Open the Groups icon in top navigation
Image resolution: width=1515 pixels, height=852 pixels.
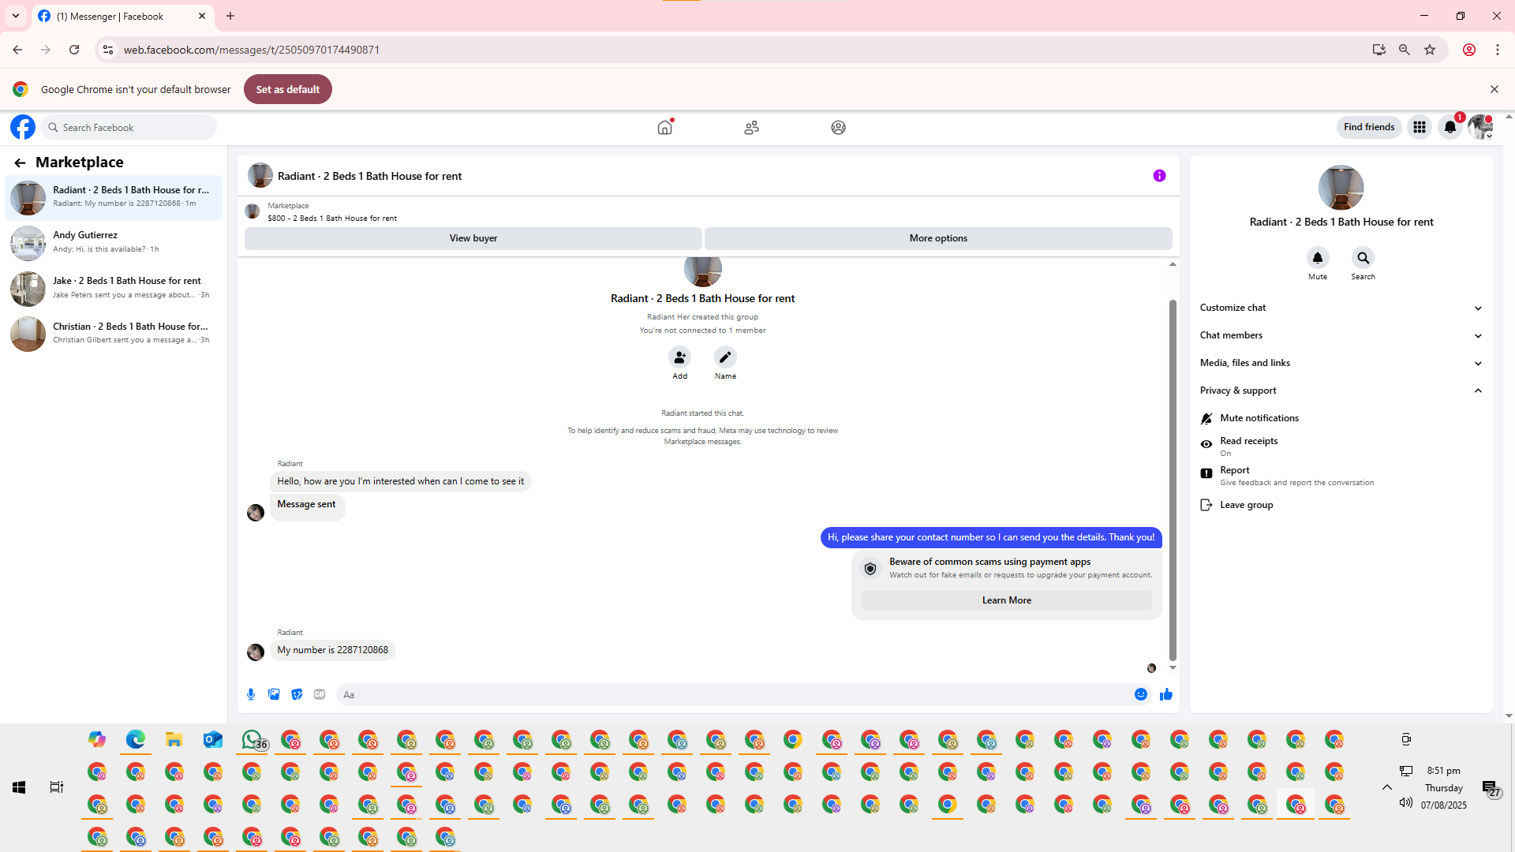click(x=838, y=127)
